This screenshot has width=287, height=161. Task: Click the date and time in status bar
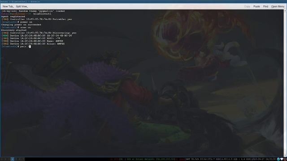point(263,159)
